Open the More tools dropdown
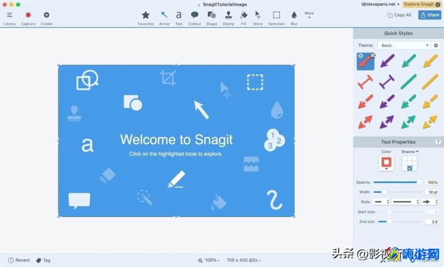 [309, 15]
